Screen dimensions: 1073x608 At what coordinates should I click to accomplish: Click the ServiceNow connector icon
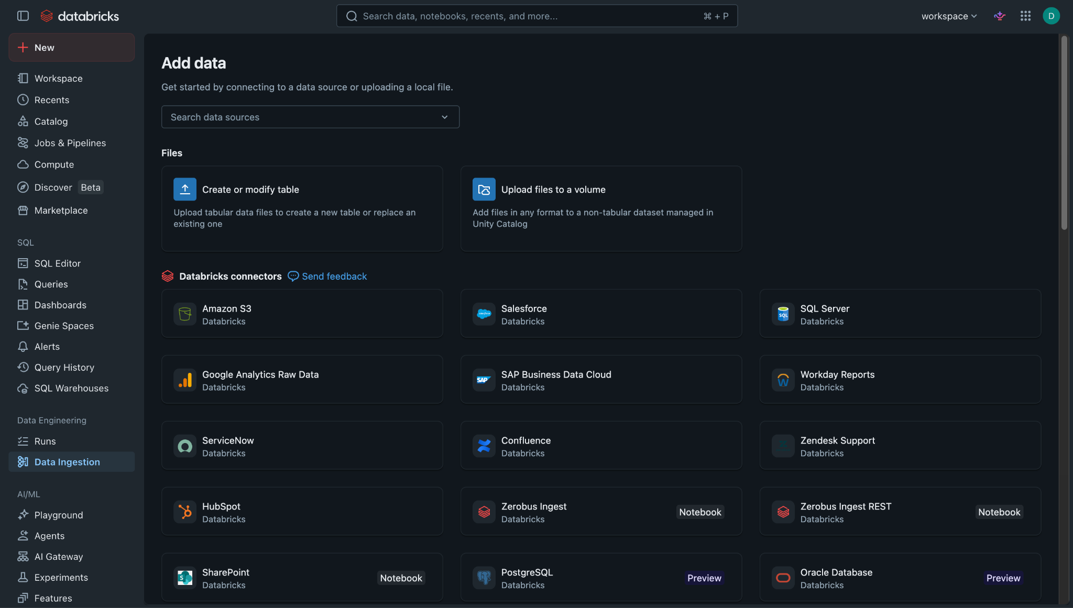[185, 446]
